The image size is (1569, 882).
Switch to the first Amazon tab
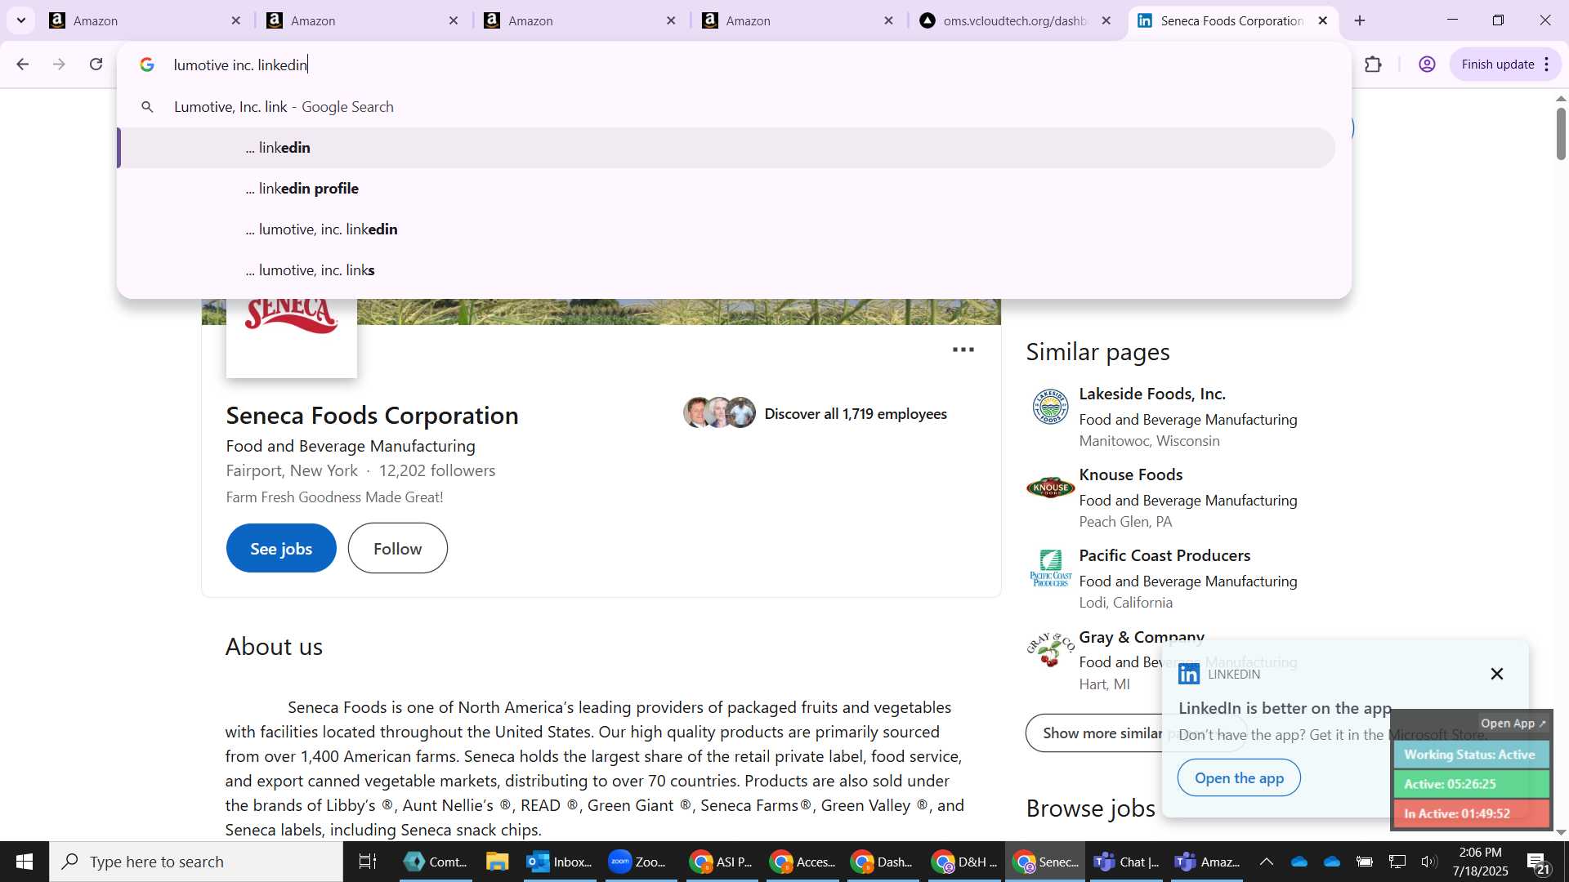tap(145, 20)
